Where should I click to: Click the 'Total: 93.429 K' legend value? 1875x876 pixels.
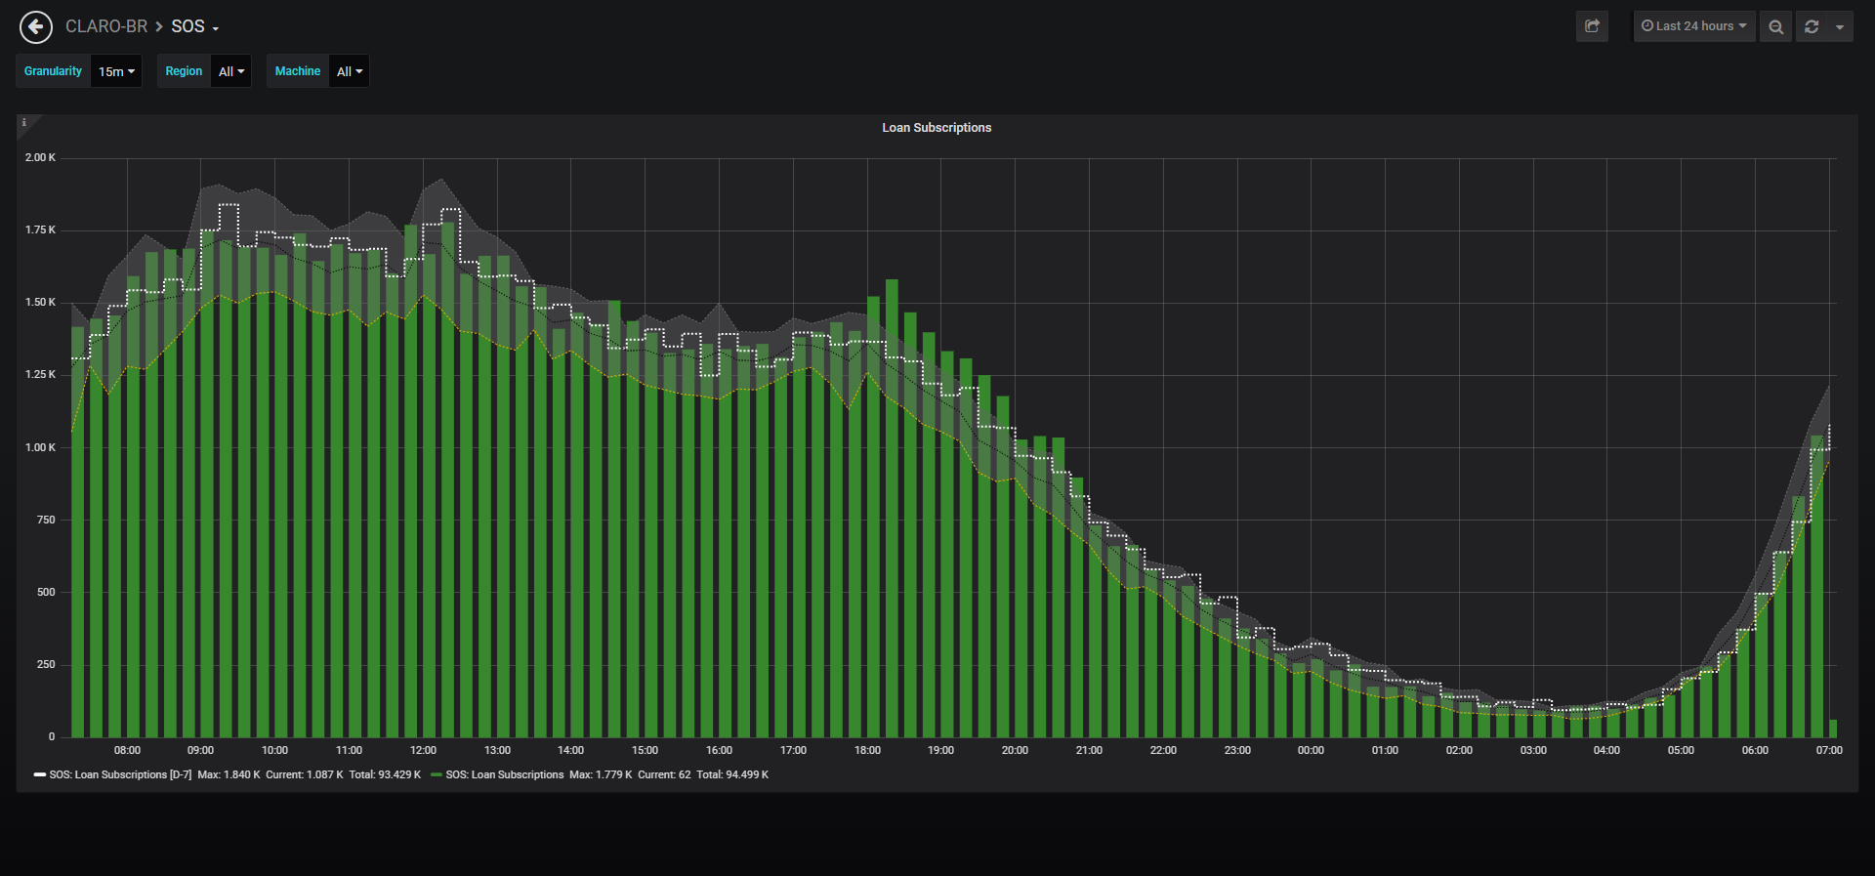385,774
